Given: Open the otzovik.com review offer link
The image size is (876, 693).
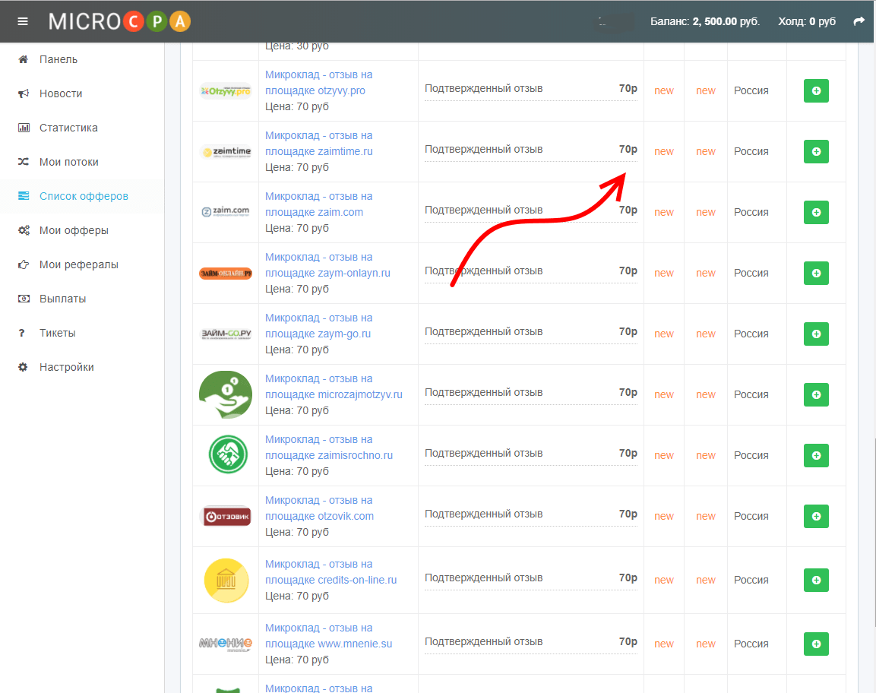Looking at the screenshot, I should (x=320, y=508).
